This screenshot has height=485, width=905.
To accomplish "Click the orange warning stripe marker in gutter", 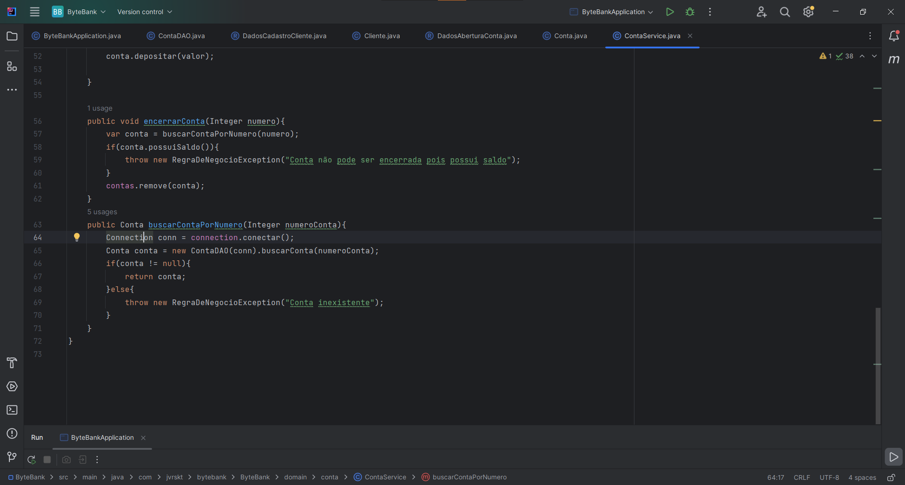I will 877,121.
